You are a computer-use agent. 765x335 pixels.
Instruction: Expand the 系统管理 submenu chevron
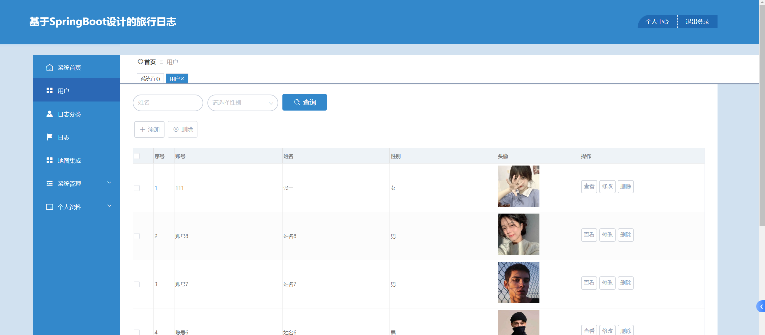coord(109,182)
